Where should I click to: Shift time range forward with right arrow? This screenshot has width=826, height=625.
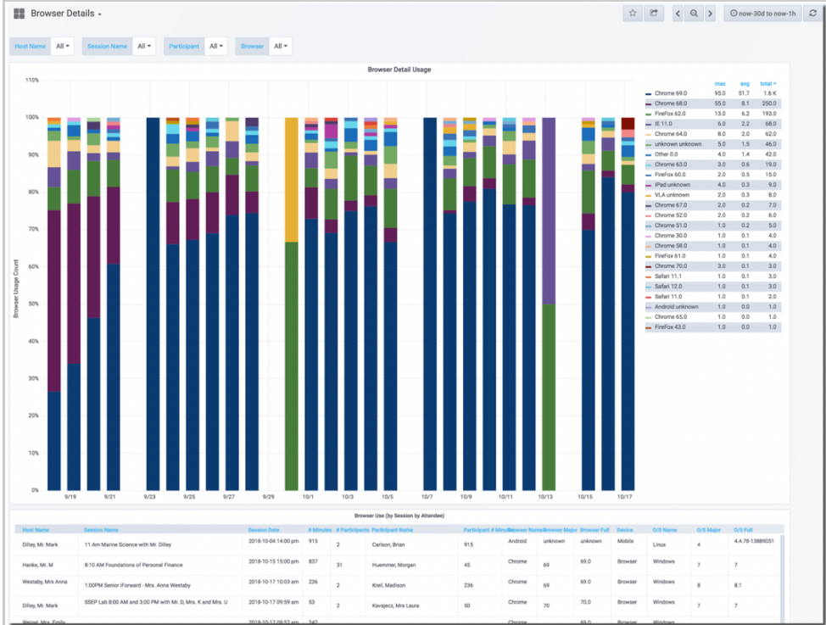(710, 14)
